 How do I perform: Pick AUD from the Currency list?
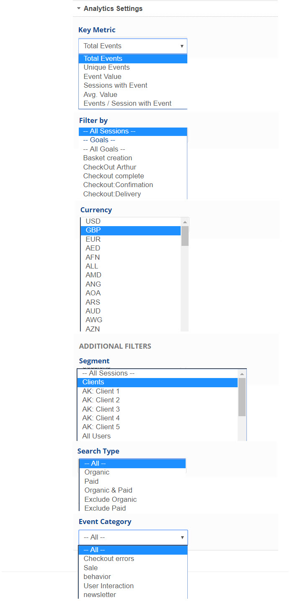tap(93, 311)
